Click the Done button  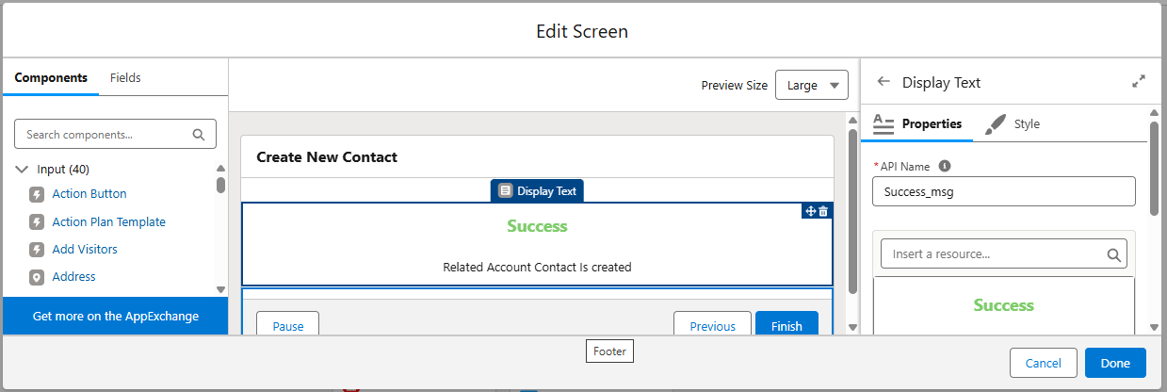pos(1115,363)
